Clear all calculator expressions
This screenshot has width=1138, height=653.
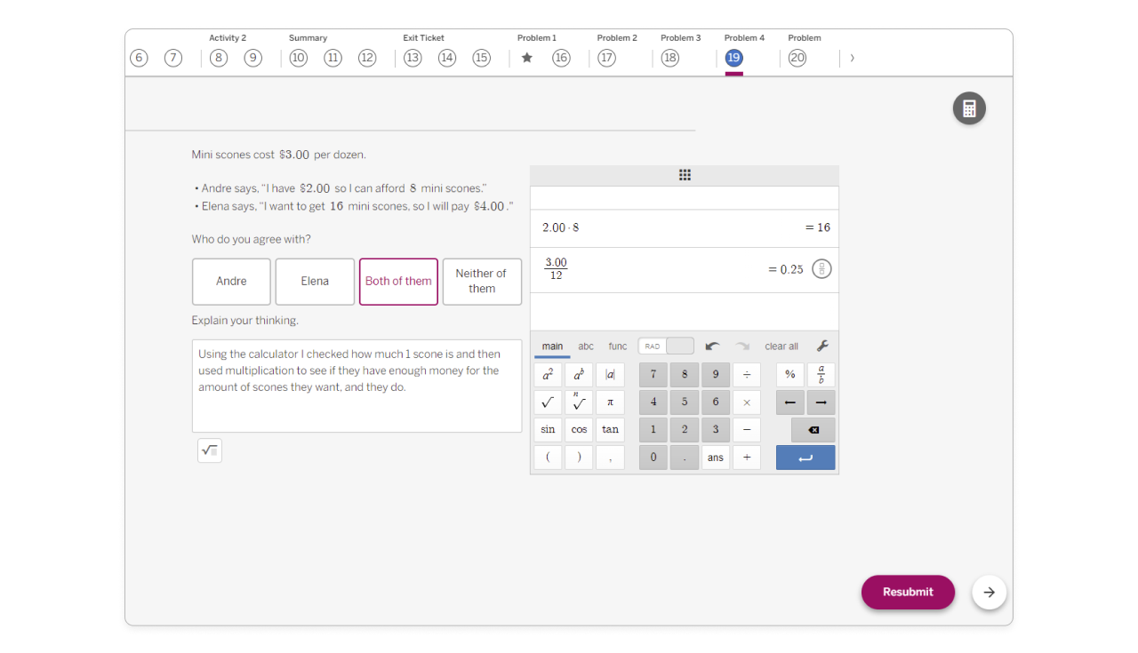coord(781,346)
